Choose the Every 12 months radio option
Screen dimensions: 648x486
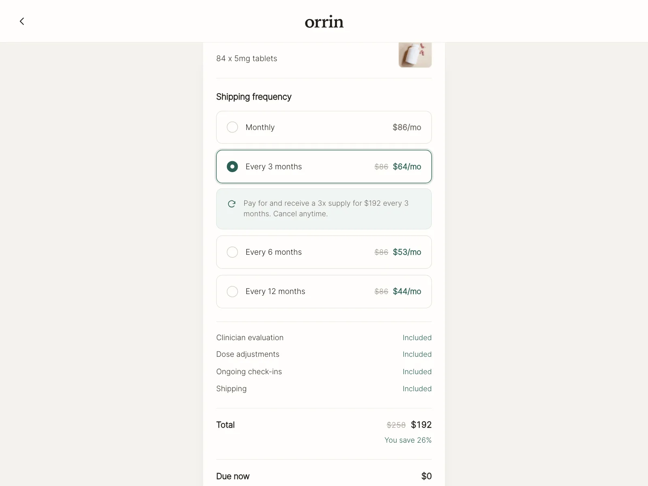tap(232, 291)
